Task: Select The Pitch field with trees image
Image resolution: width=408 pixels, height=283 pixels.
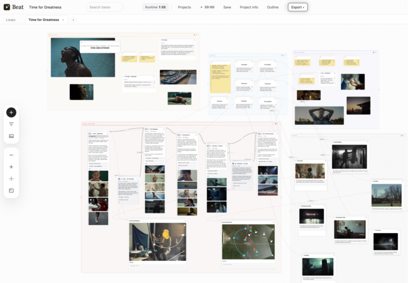Action: pos(386,195)
